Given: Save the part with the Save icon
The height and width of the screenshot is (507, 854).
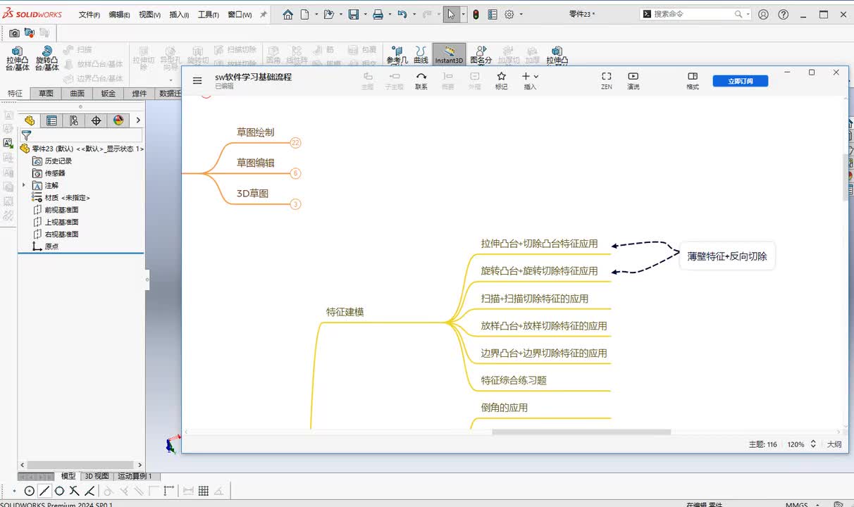Looking at the screenshot, I should point(354,14).
